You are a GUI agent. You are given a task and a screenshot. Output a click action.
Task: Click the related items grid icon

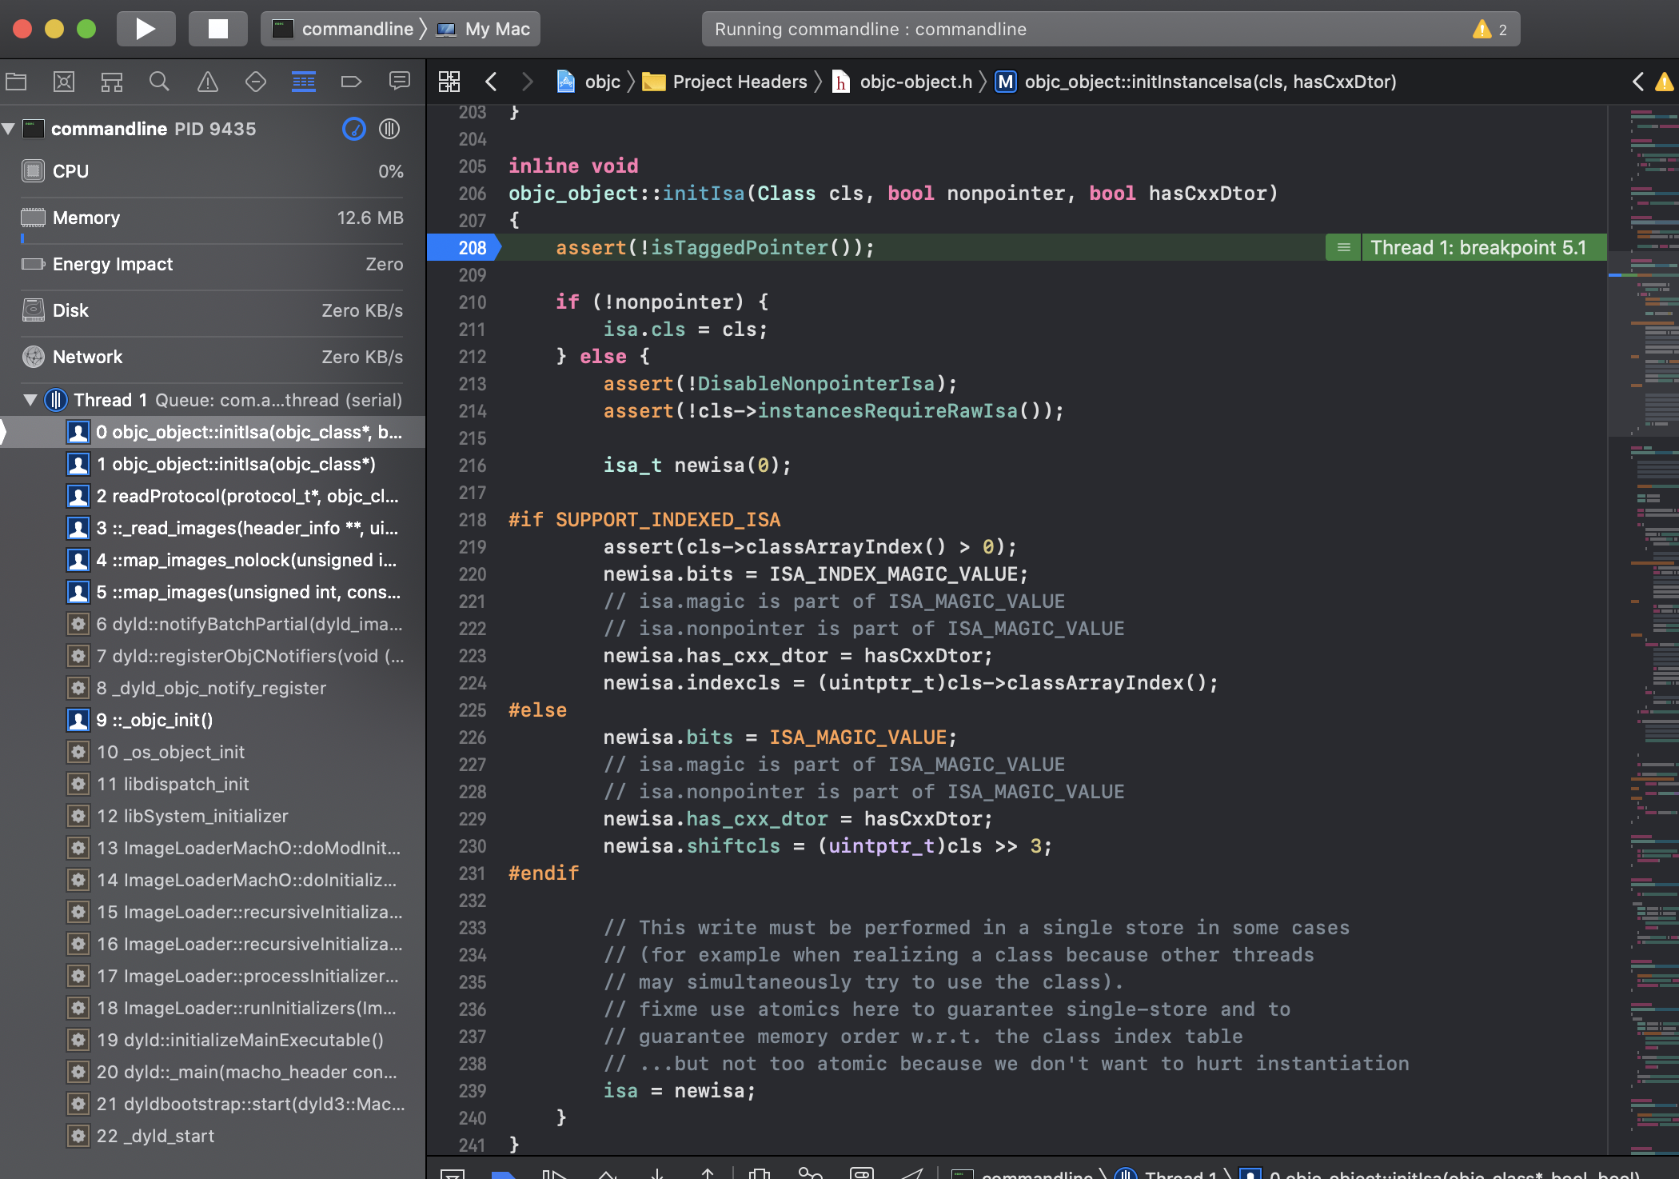pyautogui.click(x=449, y=82)
